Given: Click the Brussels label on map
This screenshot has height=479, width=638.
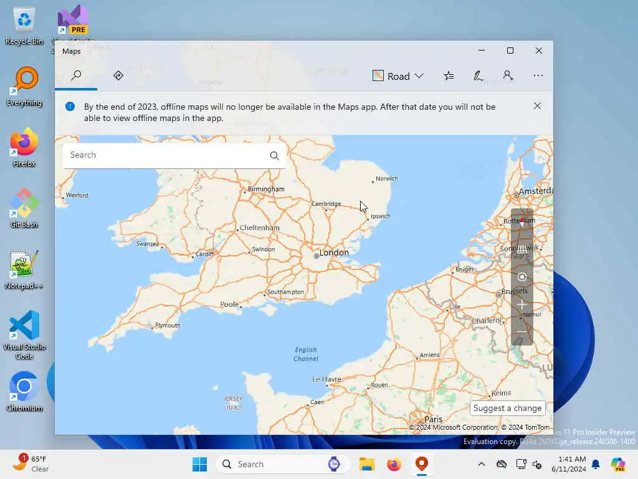Looking at the screenshot, I should pos(514,291).
